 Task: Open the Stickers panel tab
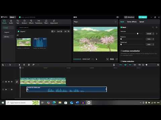tap(24, 22)
